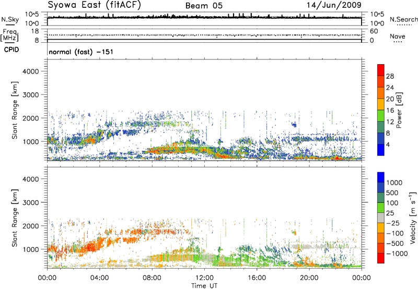Pick Velocity colorbar segment between -100 and -500
Image resolution: width=418 pixels, height=289 pixels.
click(381, 238)
